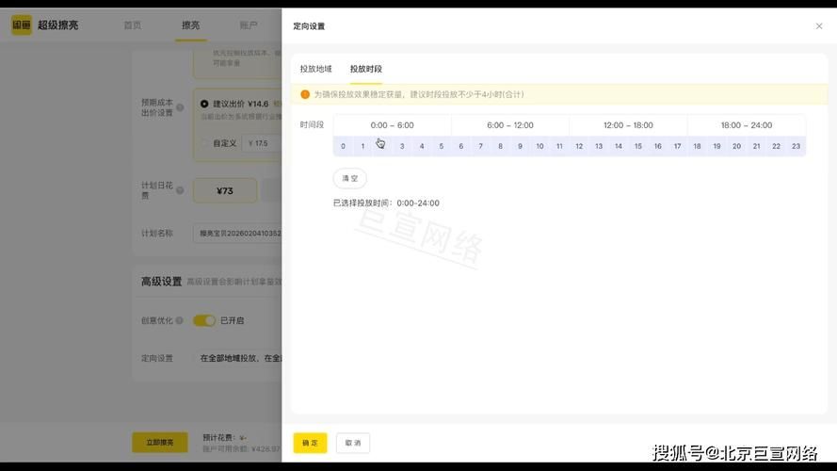The height and width of the screenshot is (471, 837).
Task: Toggle hour 11 in the time grid
Action: pos(559,146)
